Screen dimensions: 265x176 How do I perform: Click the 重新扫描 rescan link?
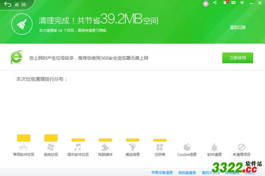tap(238, 27)
